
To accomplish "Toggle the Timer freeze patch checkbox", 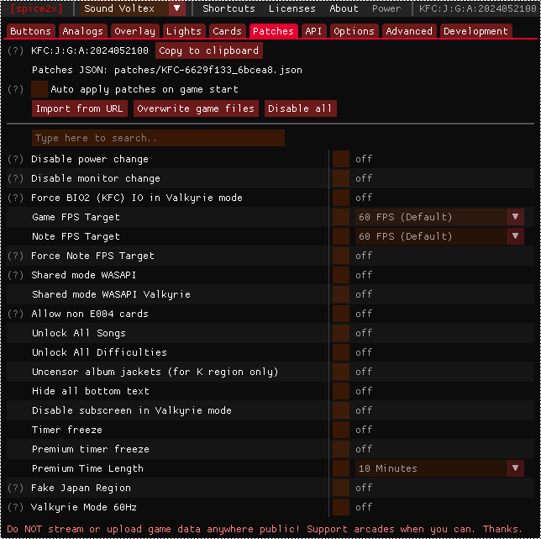I will 340,430.
